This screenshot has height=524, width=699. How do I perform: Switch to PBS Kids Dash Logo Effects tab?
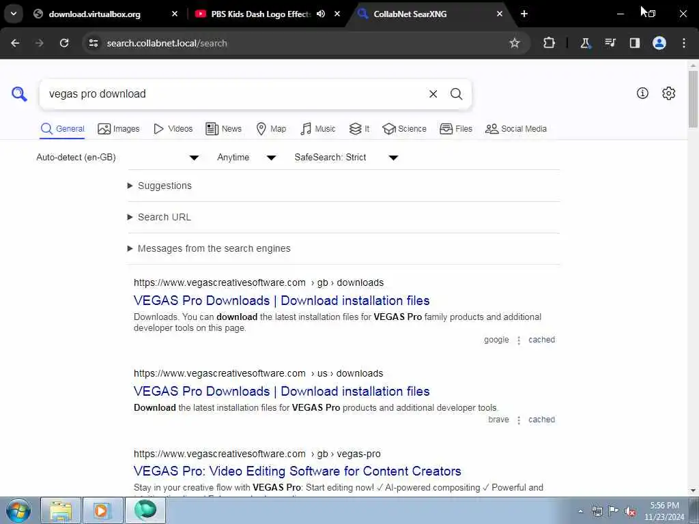pyautogui.click(x=261, y=14)
